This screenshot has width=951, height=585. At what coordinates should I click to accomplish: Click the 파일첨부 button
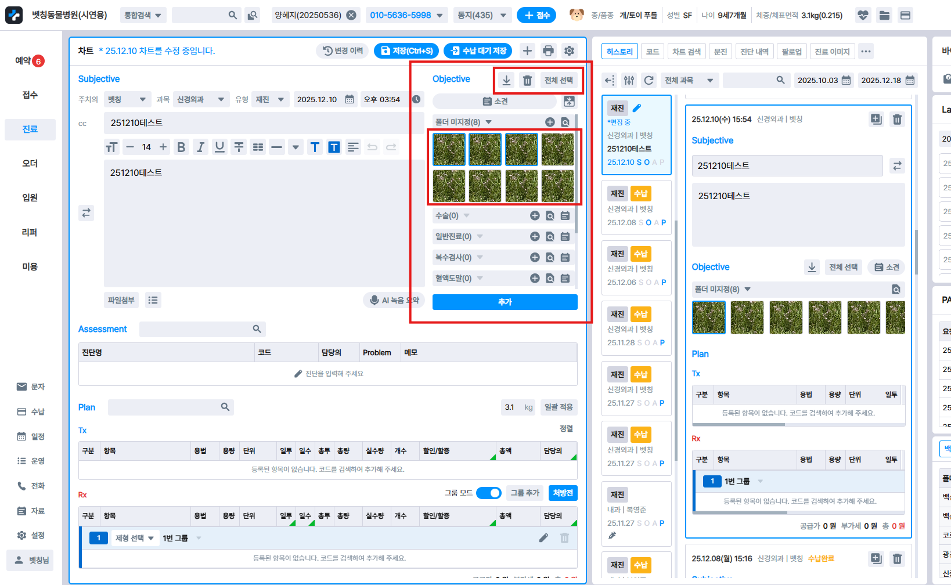[121, 300]
